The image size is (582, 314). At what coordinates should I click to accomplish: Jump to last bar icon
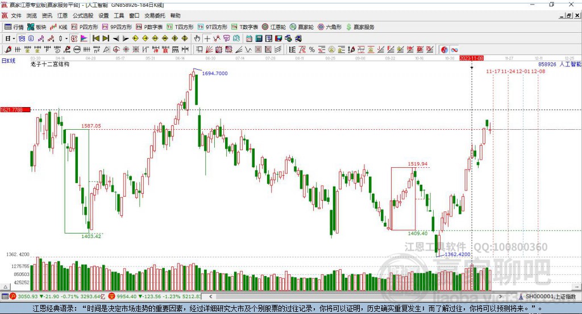pyautogui.click(x=106, y=39)
